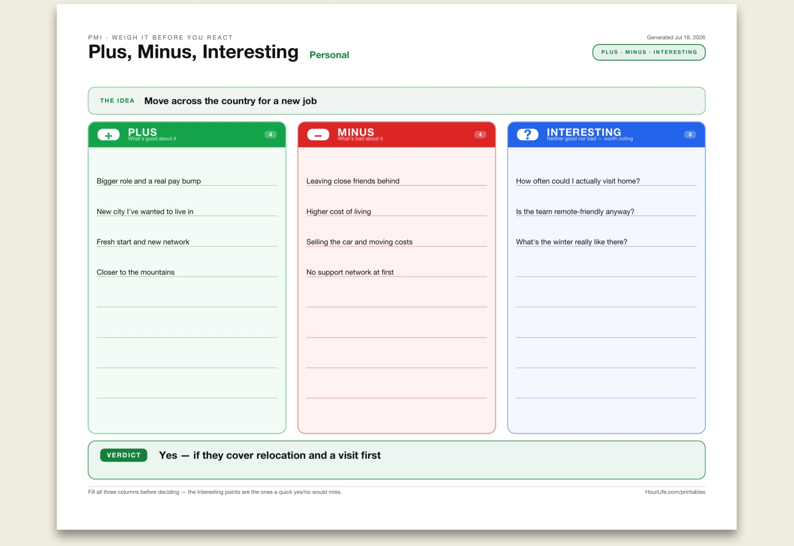
Task: Click the INTERESTING count badge showing 3
Action: [690, 135]
